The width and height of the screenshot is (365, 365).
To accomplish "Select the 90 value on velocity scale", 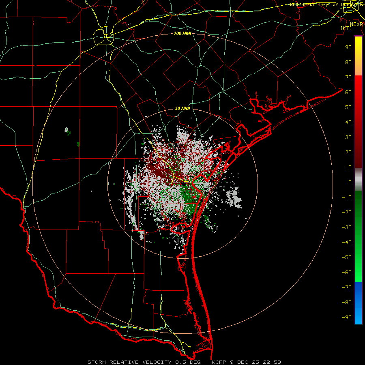I will click(x=348, y=47).
